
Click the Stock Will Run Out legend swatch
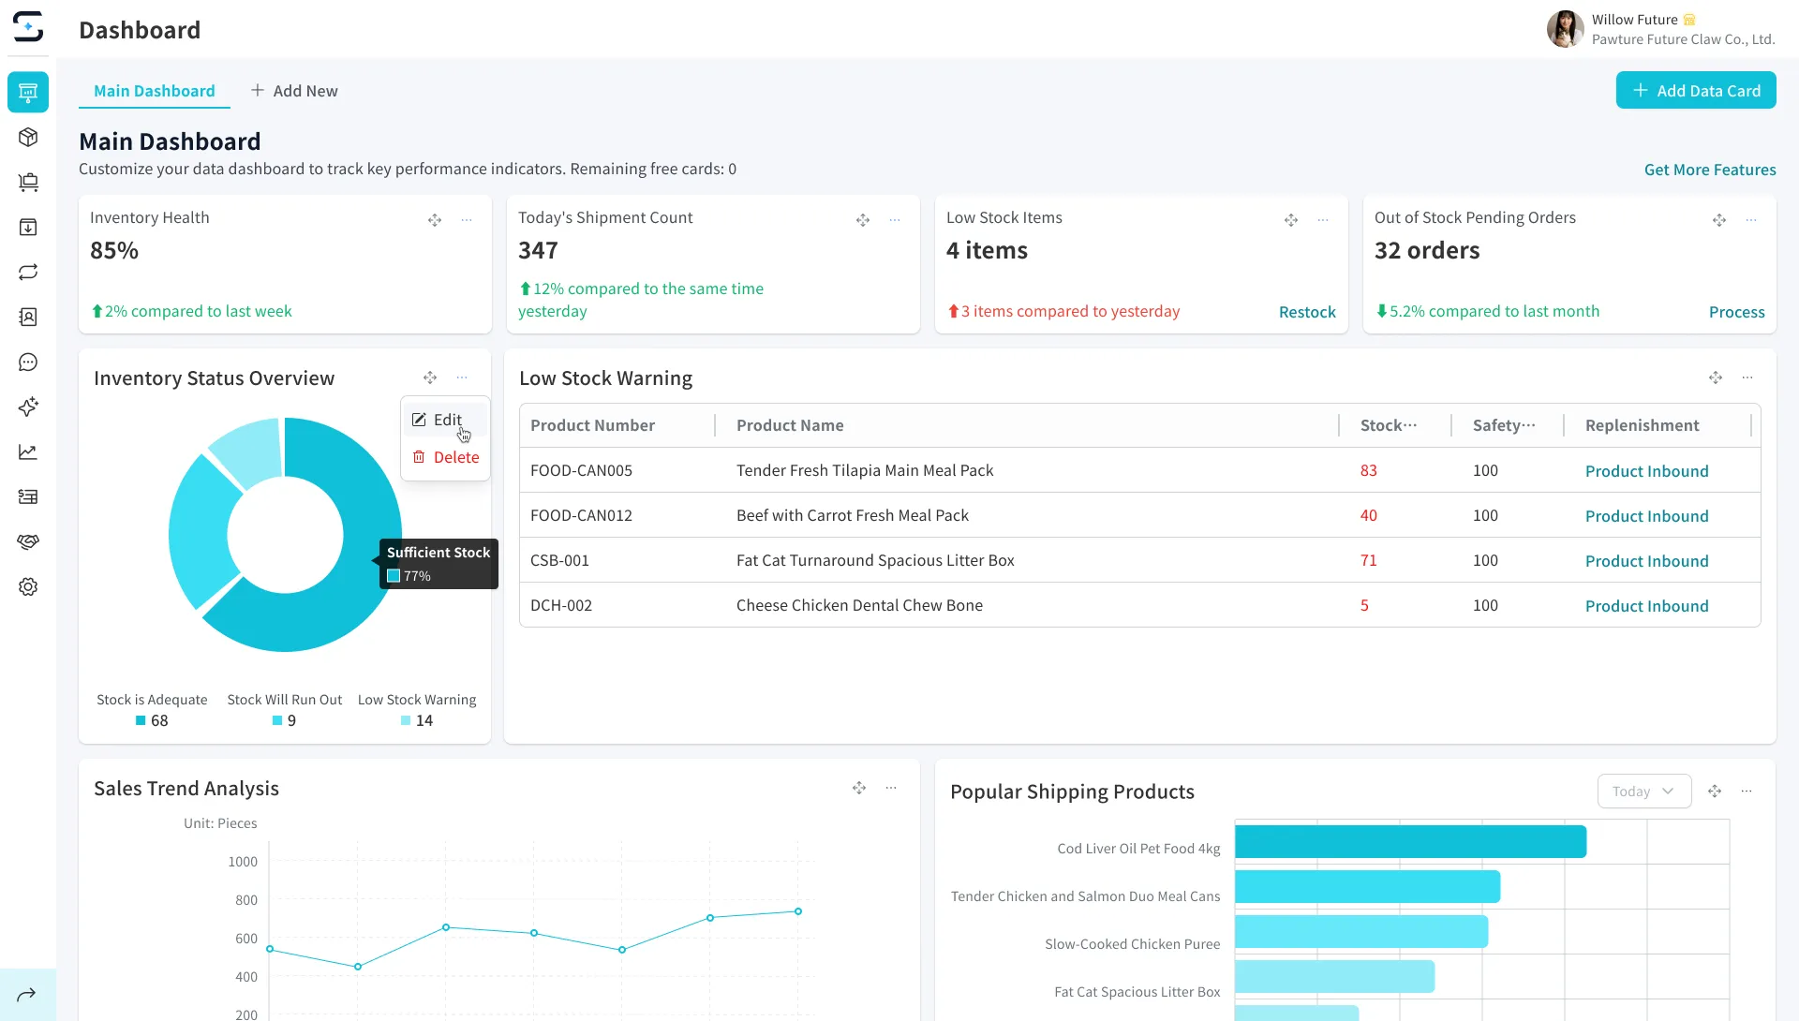tap(277, 720)
